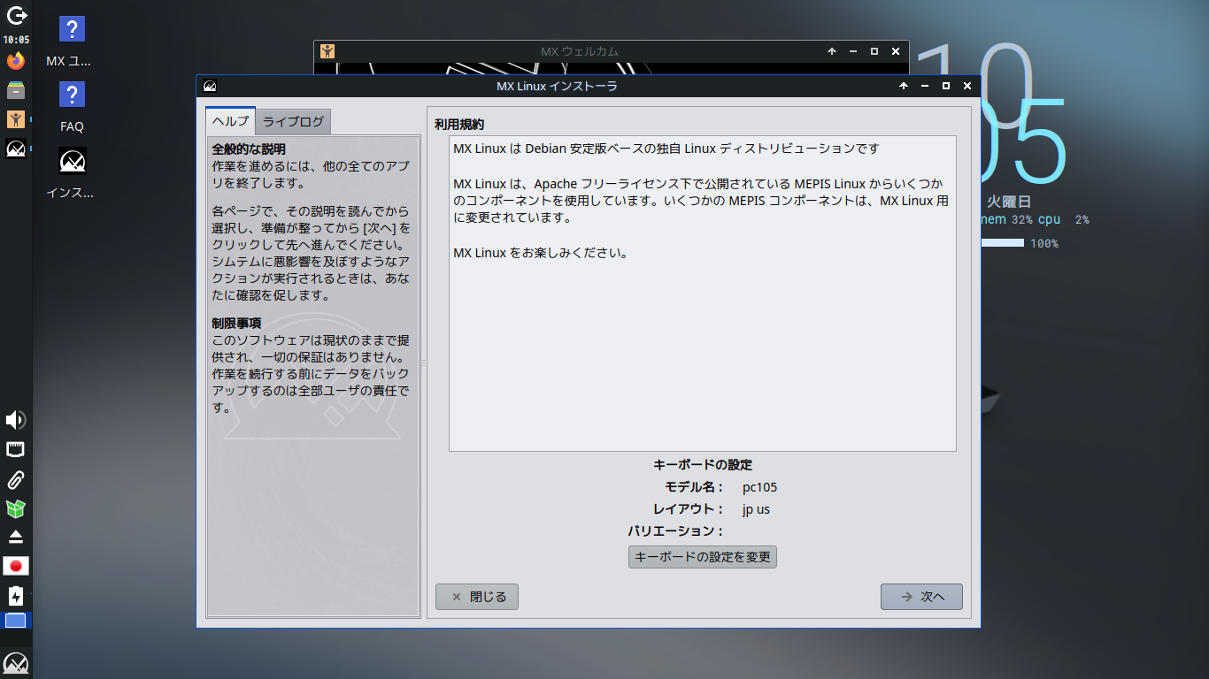Select the MX Welcome task icon in the panel
The image size is (1209, 679).
[x=16, y=119]
